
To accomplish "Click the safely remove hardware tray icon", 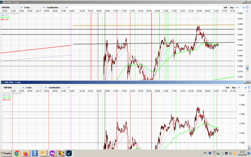I will point(218,153).
